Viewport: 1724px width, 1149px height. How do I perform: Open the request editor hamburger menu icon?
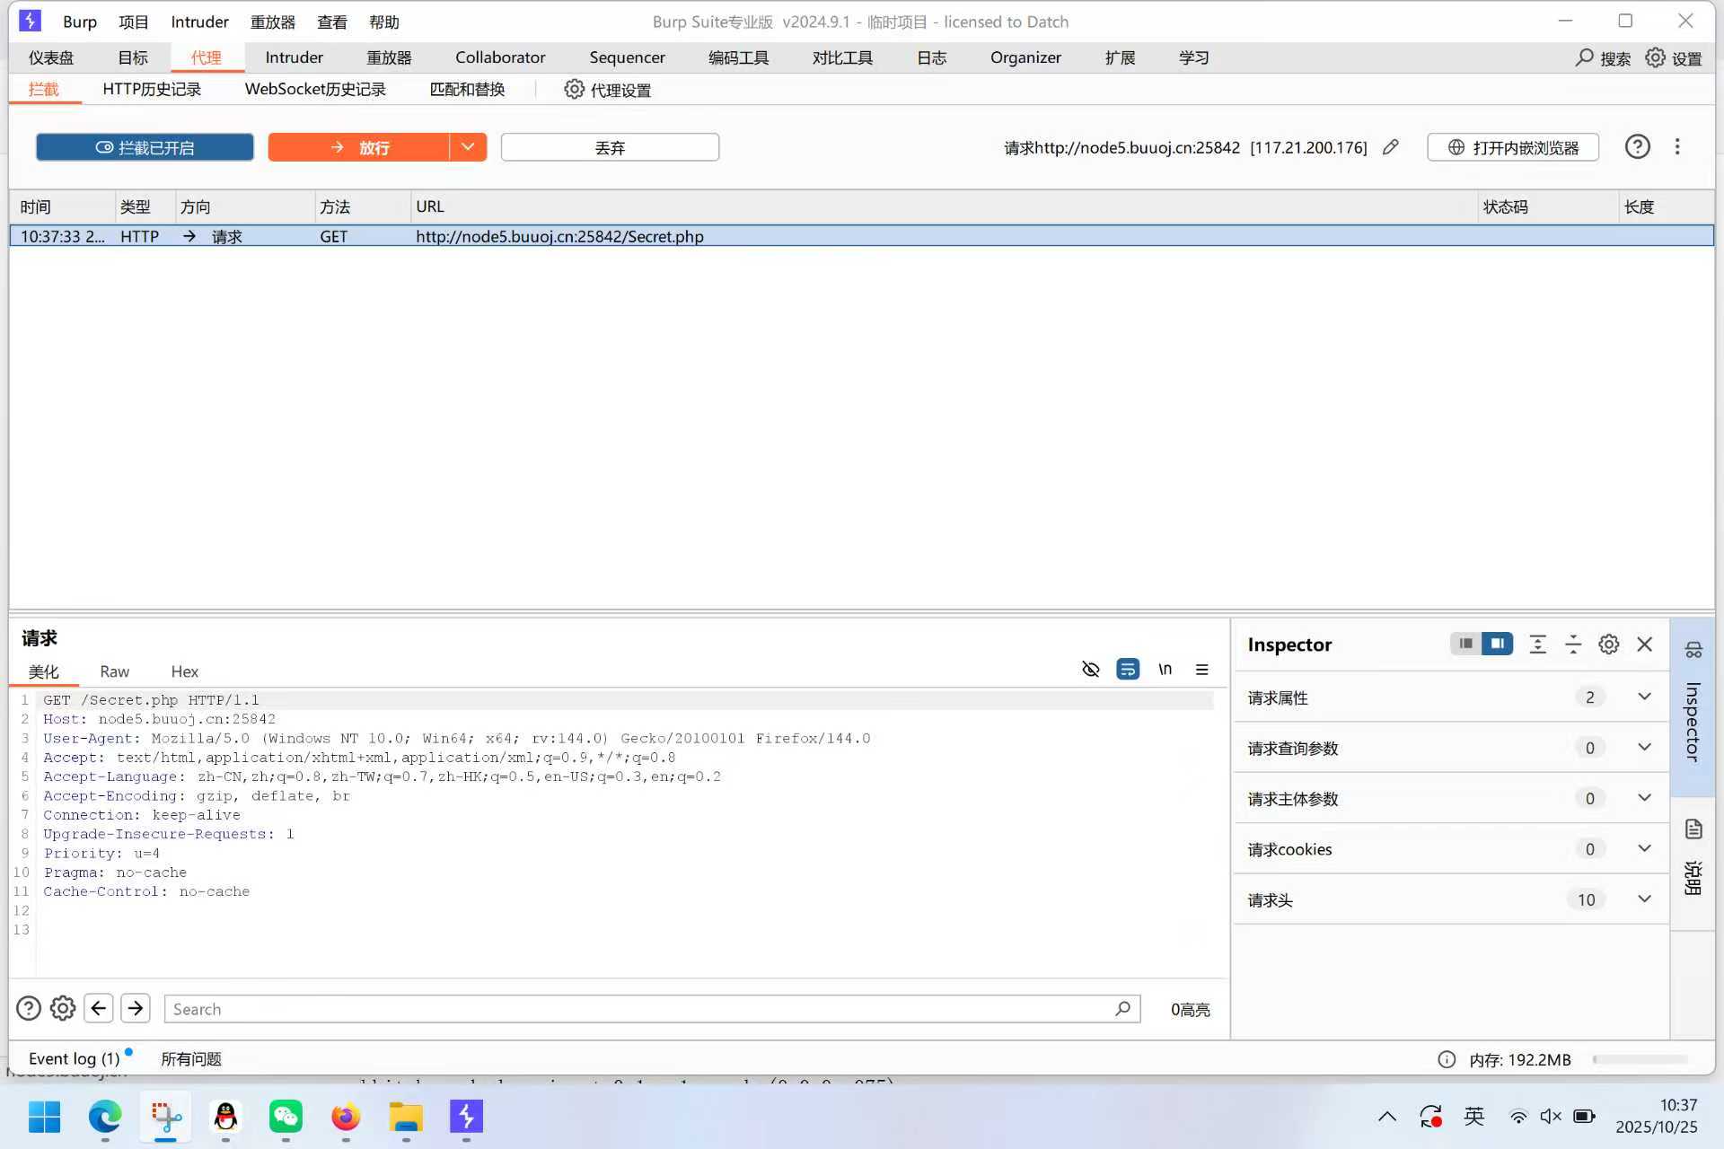tap(1201, 670)
